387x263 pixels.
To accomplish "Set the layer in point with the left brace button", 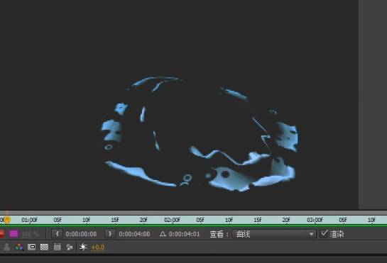I will [x=57, y=234].
